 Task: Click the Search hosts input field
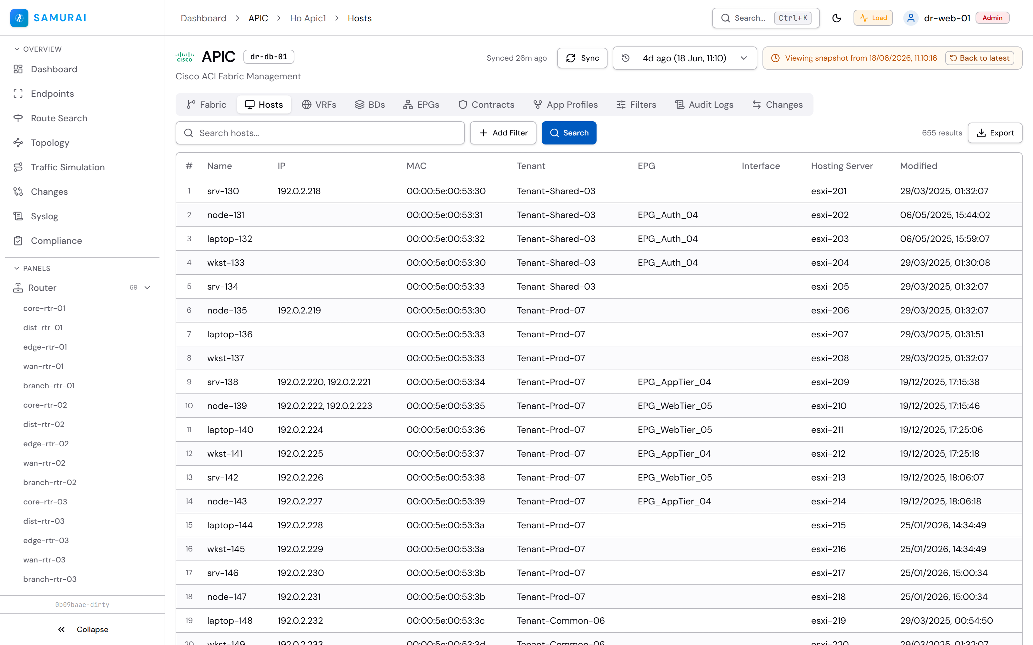coord(320,133)
